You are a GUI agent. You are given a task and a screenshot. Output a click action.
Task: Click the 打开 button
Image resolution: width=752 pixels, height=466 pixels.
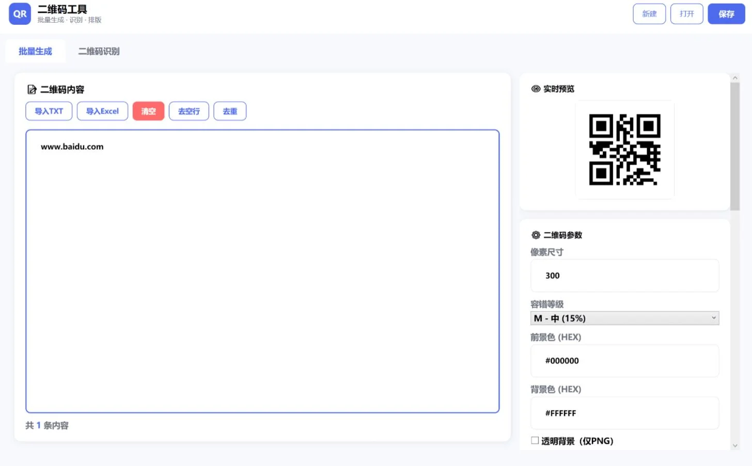coord(686,14)
